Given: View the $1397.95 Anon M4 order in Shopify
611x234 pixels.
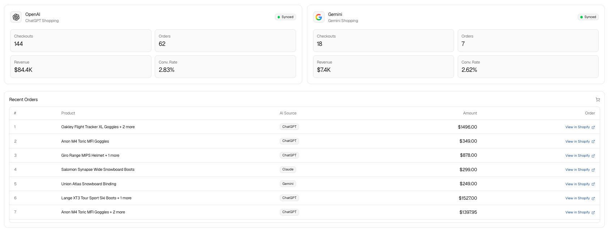Looking at the screenshot, I should [580, 212].
